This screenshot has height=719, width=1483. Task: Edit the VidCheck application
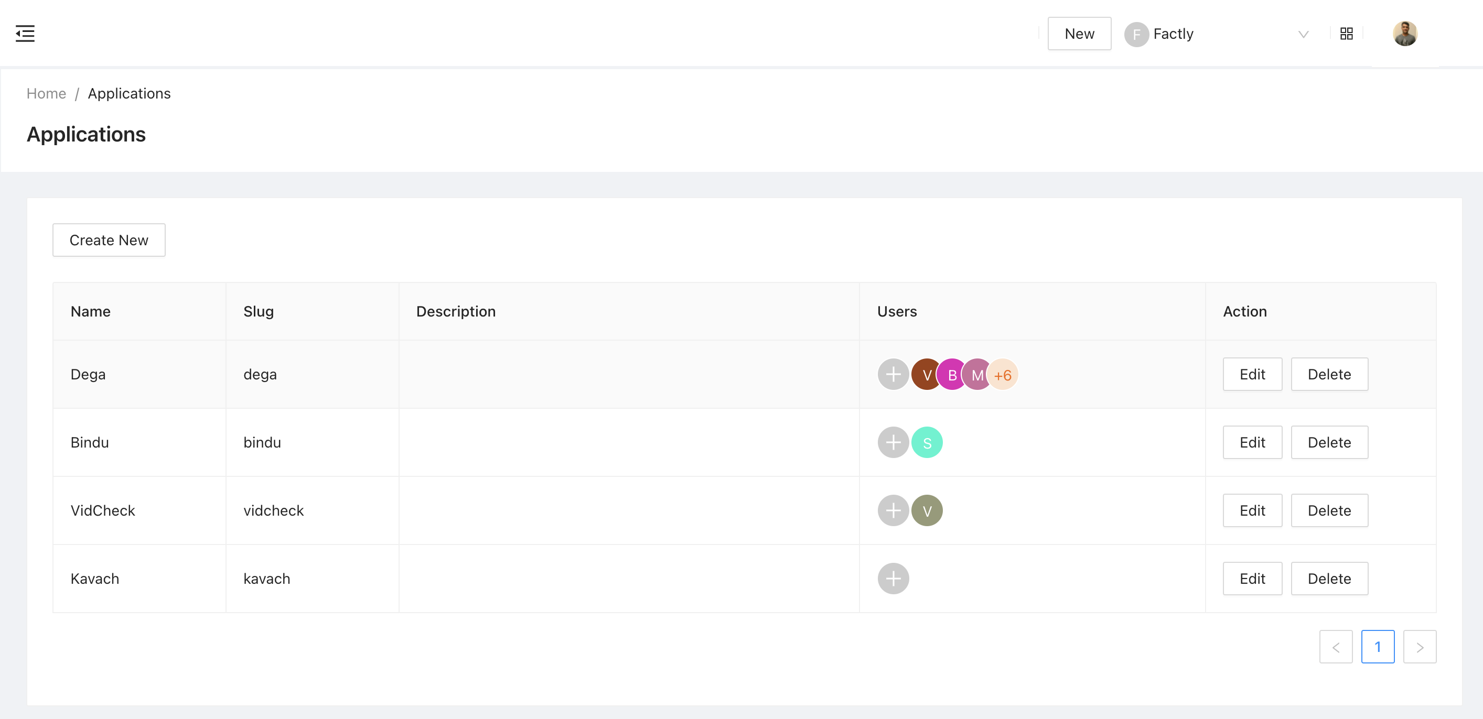pyautogui.click(x=1252, y=510)
